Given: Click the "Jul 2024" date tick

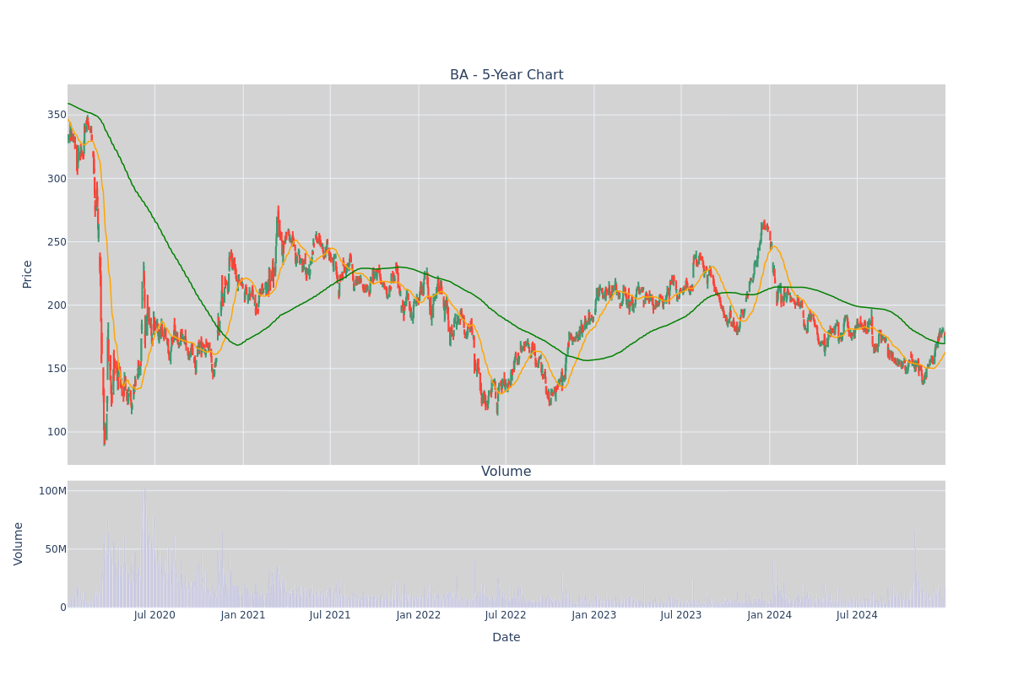Looking at the screenshot, I should (857, 615).
